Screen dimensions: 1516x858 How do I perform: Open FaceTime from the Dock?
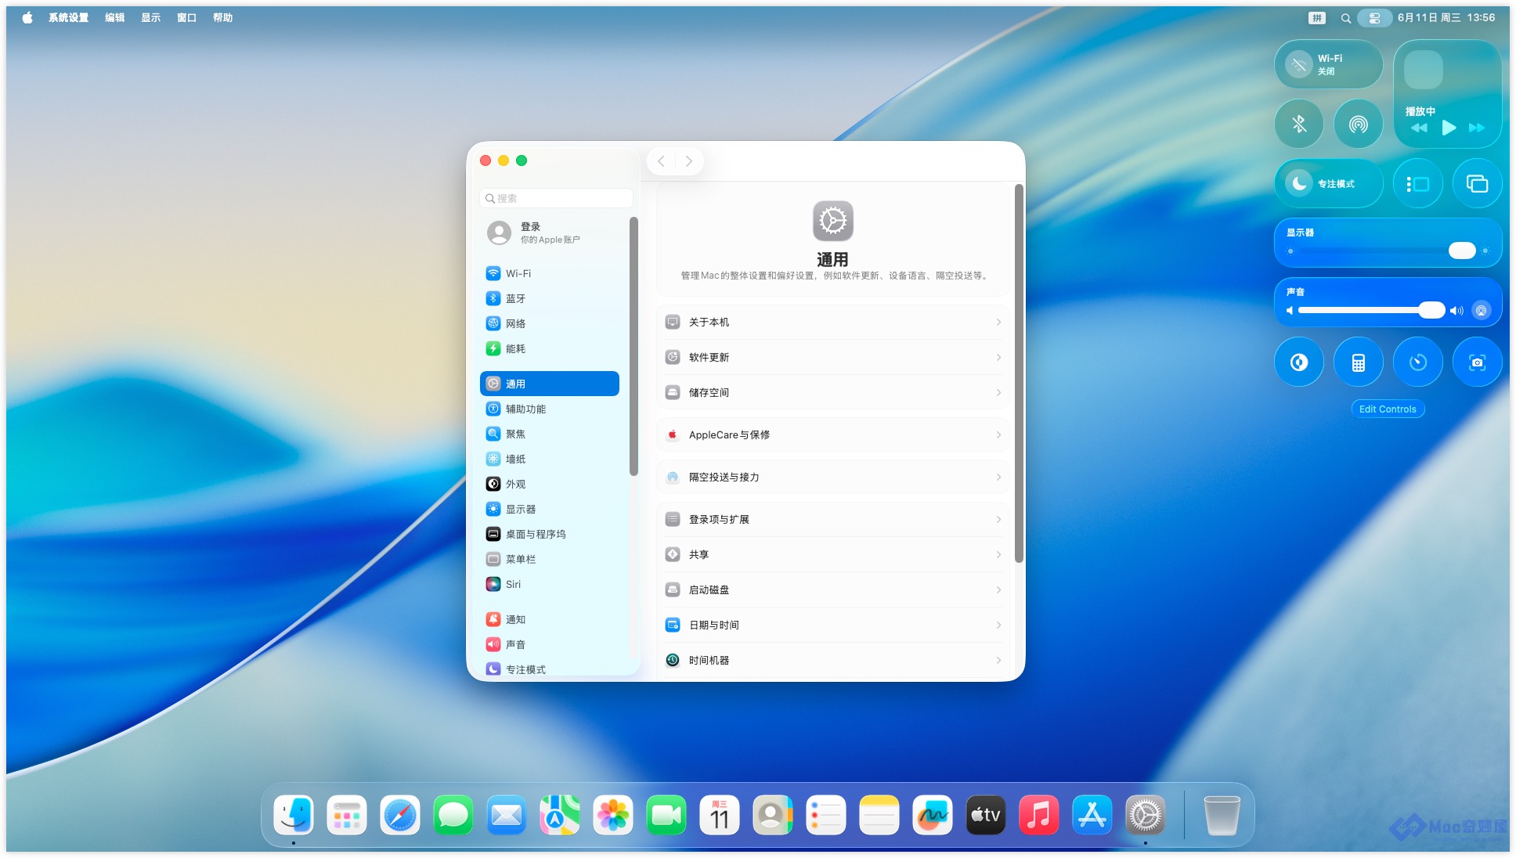coord(666,815)
